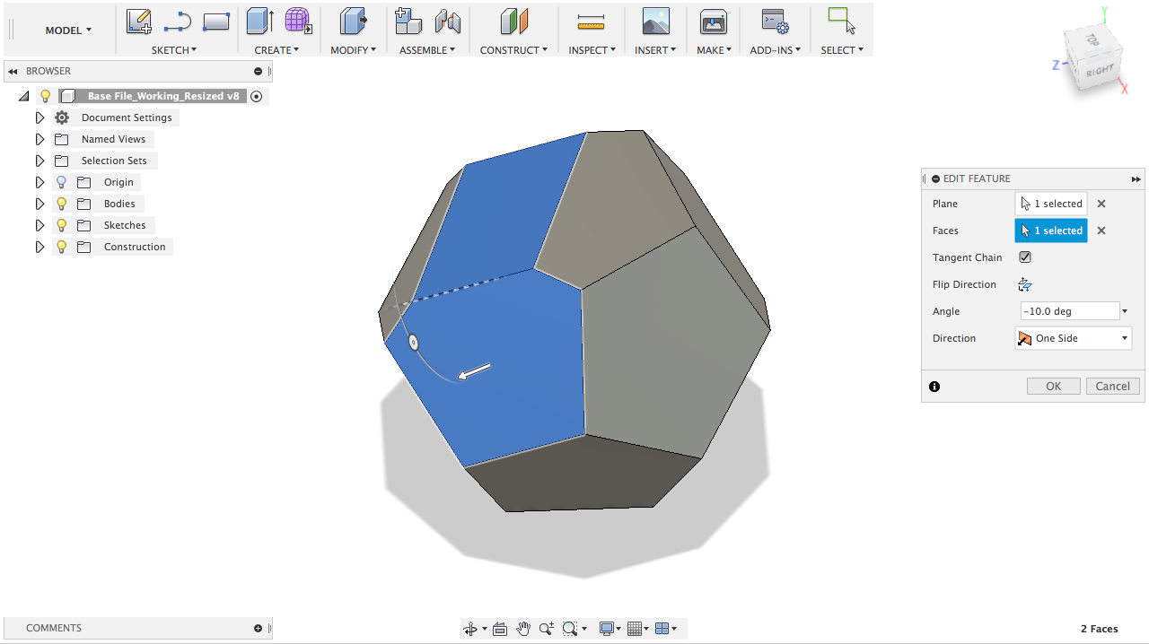Choose the Line sketch tool icon

(x=177, y=22)
